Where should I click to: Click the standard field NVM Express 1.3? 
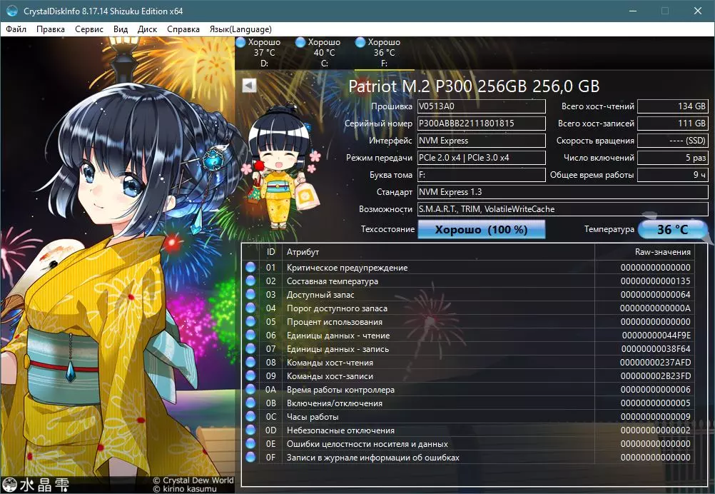point(563,192)
